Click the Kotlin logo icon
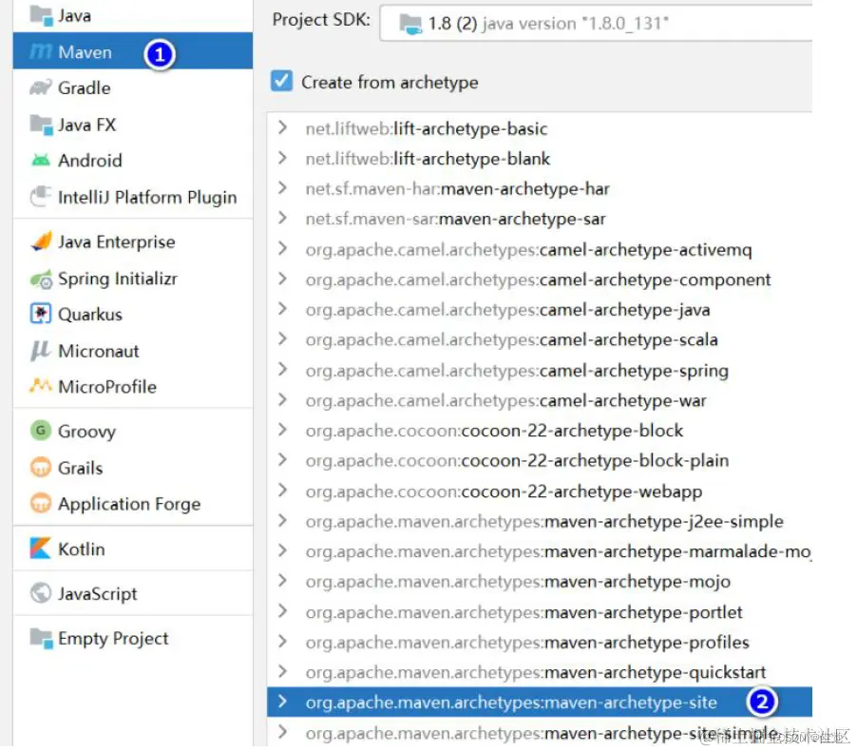The height and width of the screenshot is (752, 857). (x=41, y=549)
